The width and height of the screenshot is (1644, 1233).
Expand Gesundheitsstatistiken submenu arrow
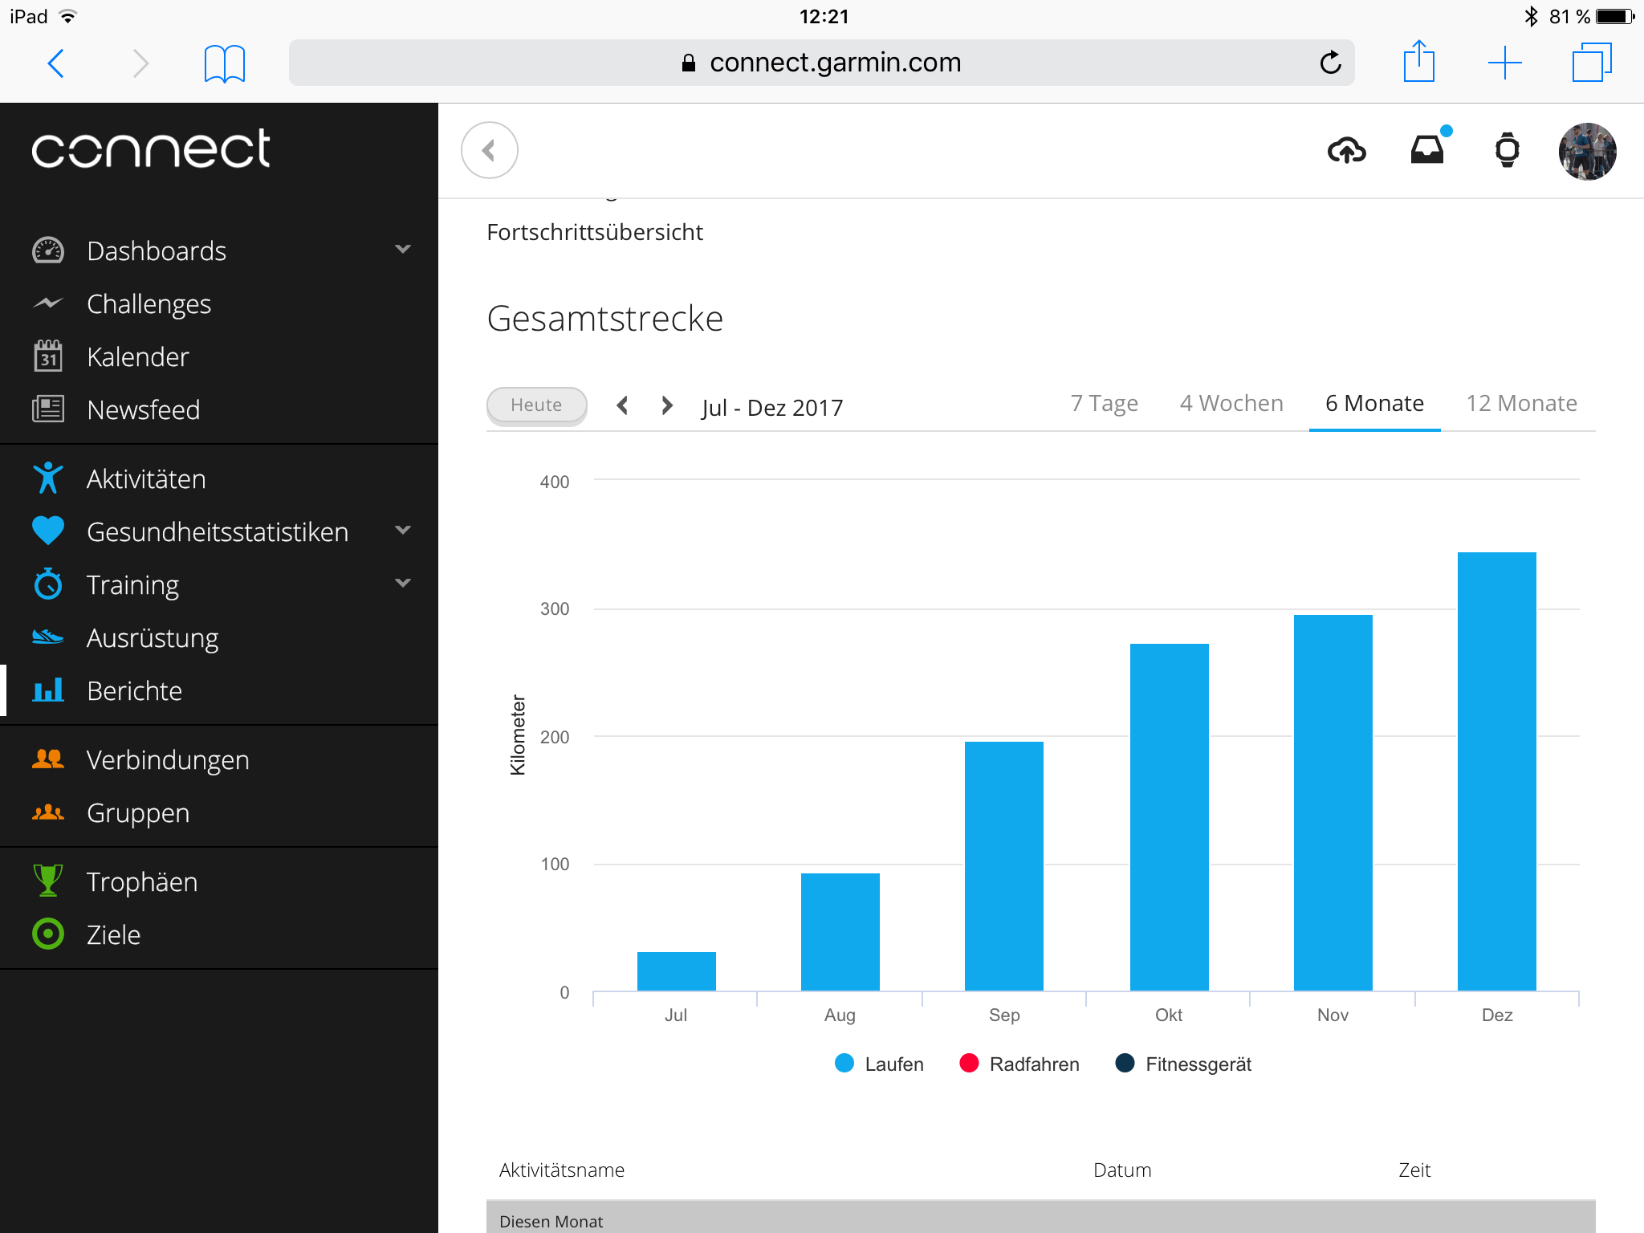[403, 531]
